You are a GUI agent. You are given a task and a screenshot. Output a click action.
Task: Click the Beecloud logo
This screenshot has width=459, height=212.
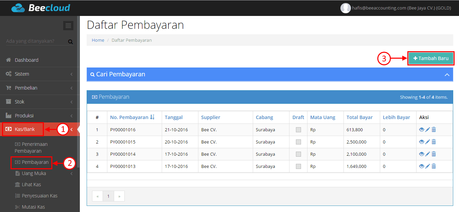(x=40, y=8)
